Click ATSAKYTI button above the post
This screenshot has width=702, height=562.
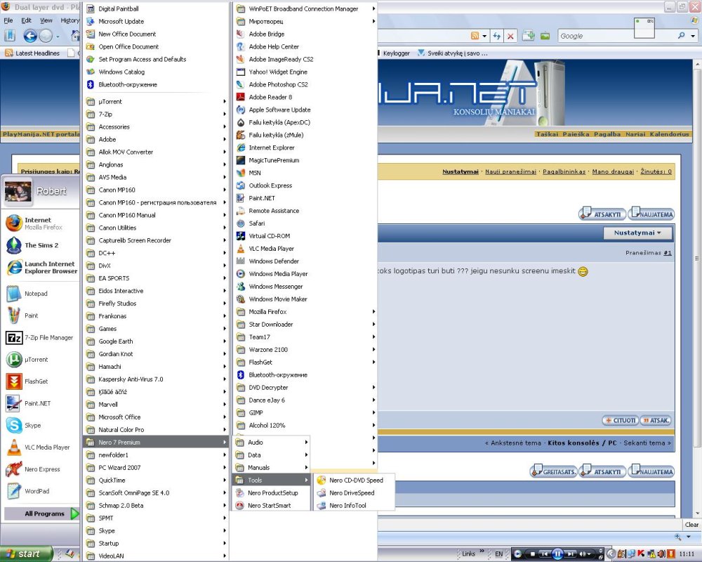(602, 214)
